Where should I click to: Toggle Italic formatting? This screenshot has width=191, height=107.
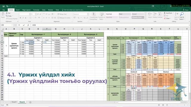(23, 18)
